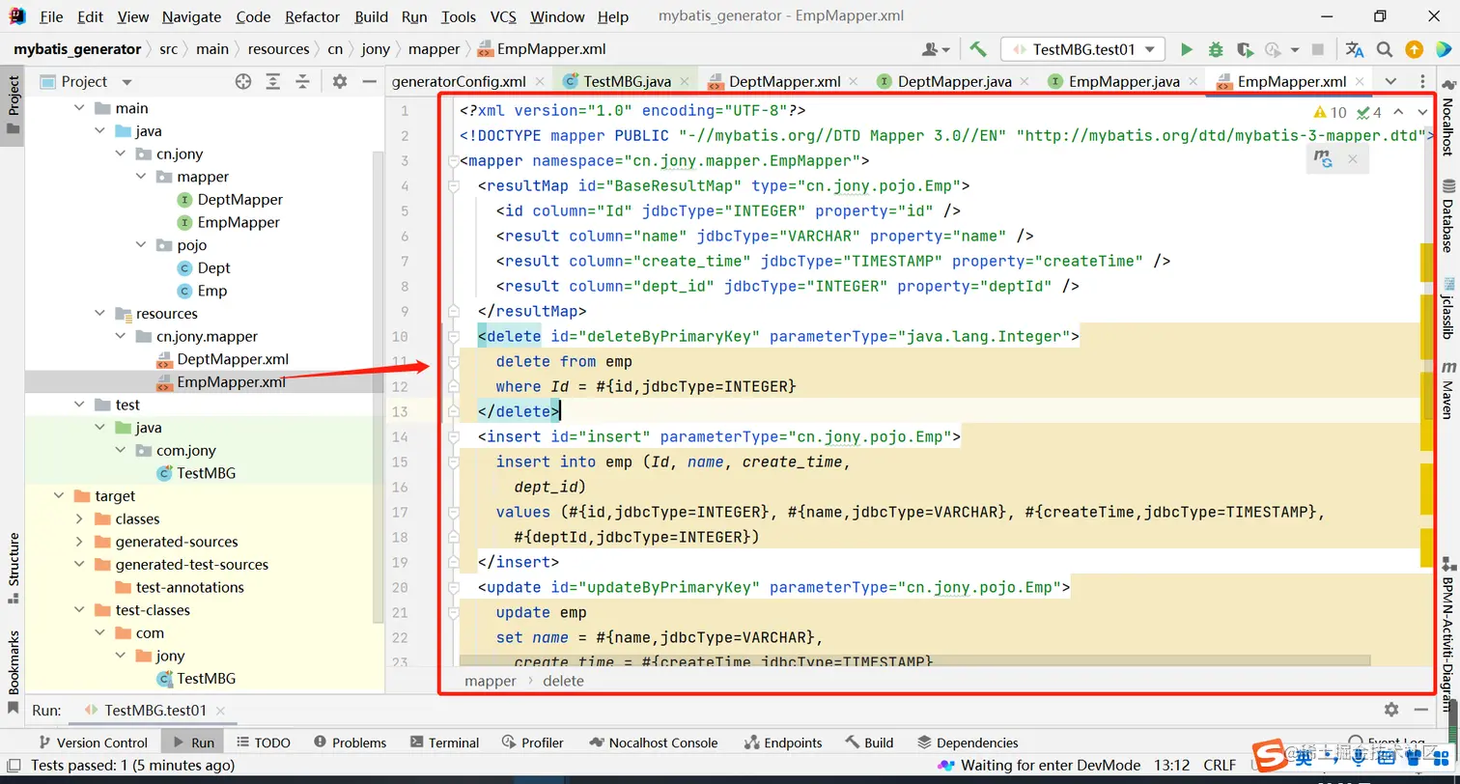Fold the insert block on line 14
Screen dimensions: 1460x784
point(452,436)
